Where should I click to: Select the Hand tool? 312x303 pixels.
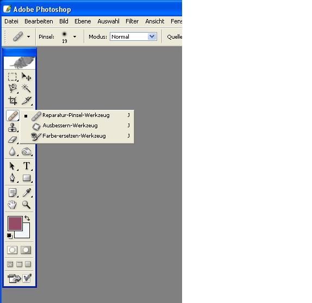[x=13, y=205]
